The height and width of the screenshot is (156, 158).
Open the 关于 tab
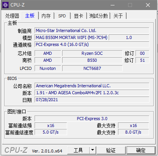pyautogui.click(x=118, y=16)
